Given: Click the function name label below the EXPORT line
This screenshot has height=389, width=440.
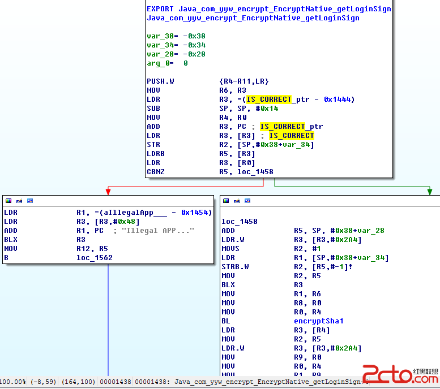Looking at the screenshot, I should click(253, 18).
